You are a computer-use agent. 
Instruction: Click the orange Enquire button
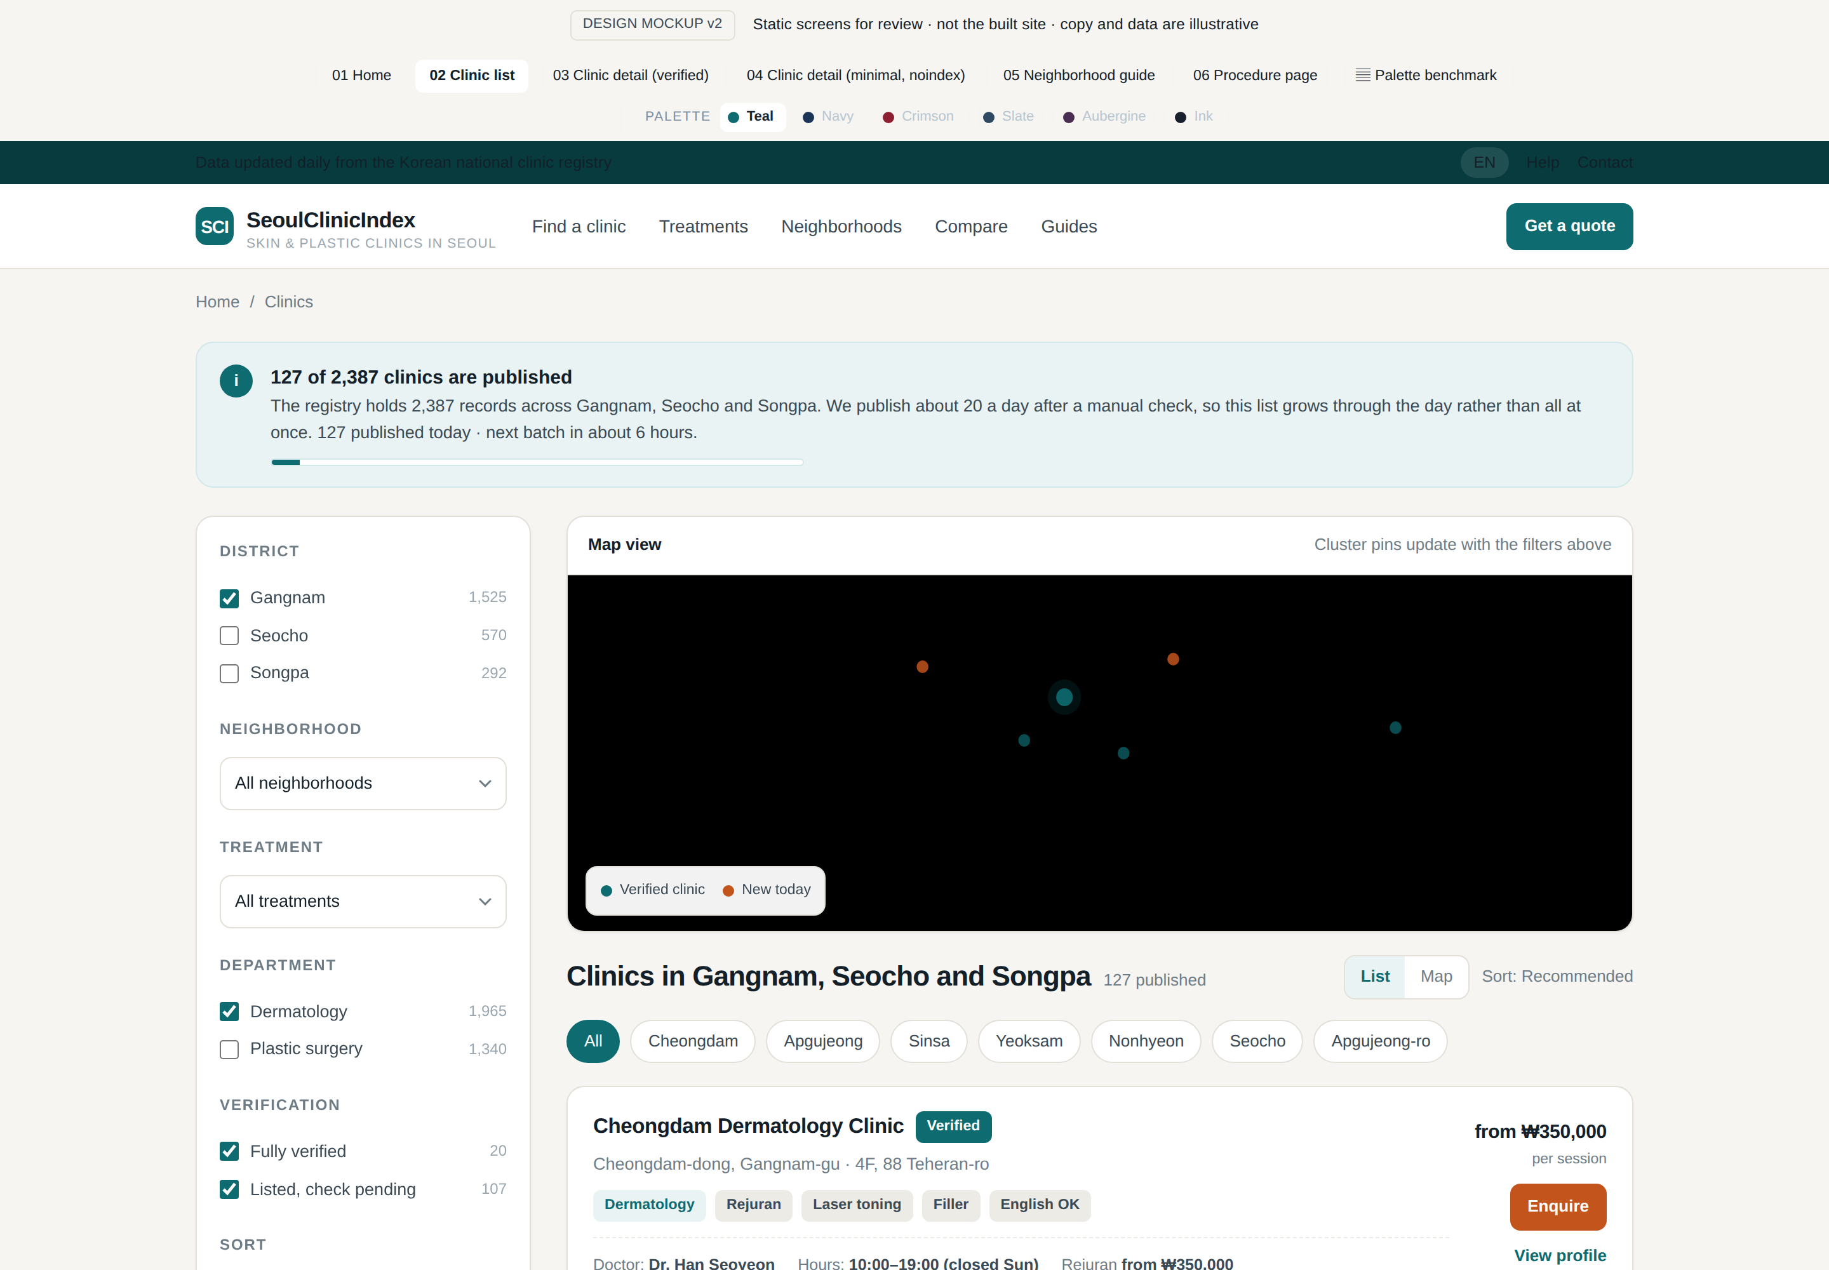point(1558,1206)
